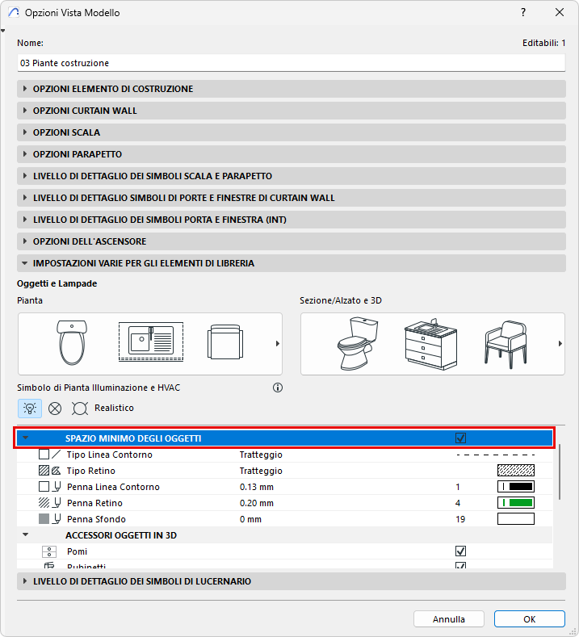Viewport: 579px width, 637px height.
Task: Collapse Accessori Oggetti in 3D group
Action: (26, 534)
